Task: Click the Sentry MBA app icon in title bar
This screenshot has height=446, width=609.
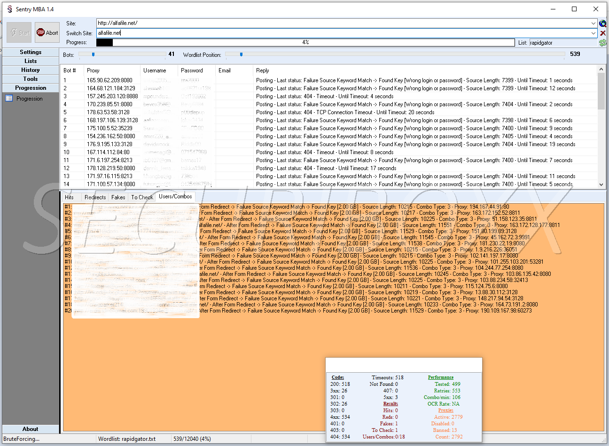Action: (9, 9)
